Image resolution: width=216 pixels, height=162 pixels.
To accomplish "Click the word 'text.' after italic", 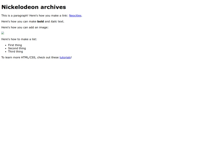I will click(61, 22).
